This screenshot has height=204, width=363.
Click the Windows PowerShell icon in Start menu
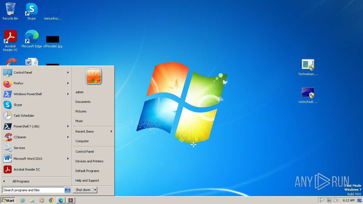[7, 94]
